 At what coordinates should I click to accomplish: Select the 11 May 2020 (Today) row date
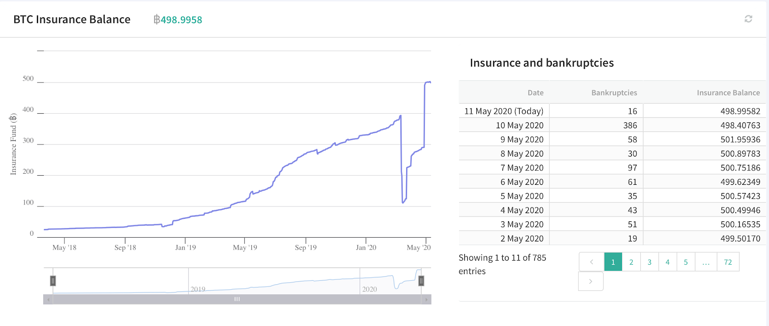coord(504,111)
